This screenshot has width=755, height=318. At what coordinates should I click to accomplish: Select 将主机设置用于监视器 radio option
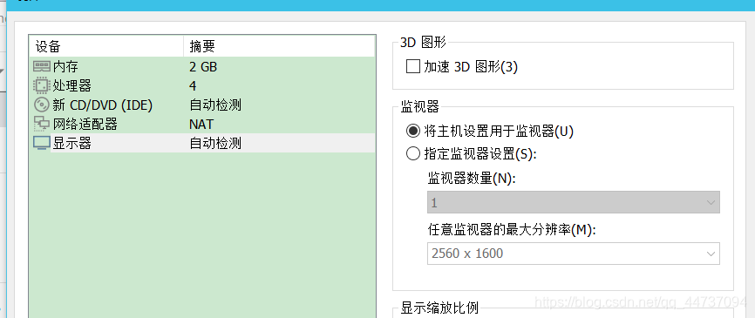coord(412,131)
